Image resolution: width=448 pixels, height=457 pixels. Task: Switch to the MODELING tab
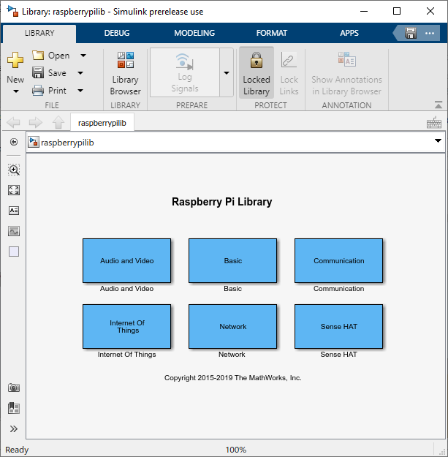194,34
